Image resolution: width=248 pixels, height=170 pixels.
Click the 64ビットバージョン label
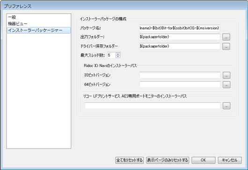click(97, 85)
